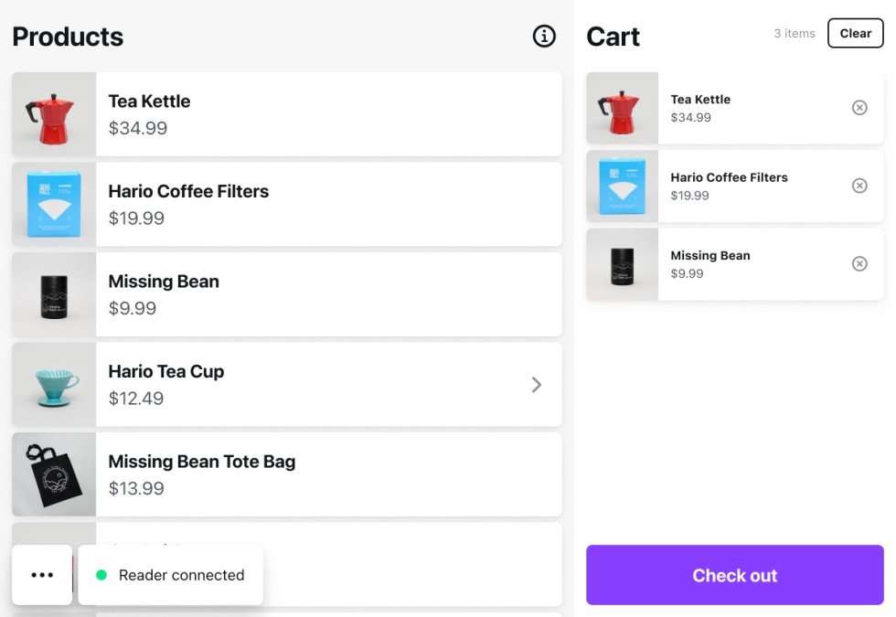896x617 pixels.
Task: Select the Missing Bean product row
Action: click(x=329, y=294)
